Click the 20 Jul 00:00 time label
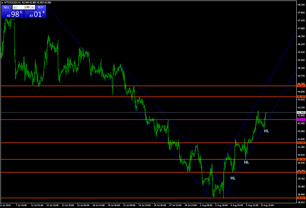Screen dimensions: 306x208 (114, 205)
